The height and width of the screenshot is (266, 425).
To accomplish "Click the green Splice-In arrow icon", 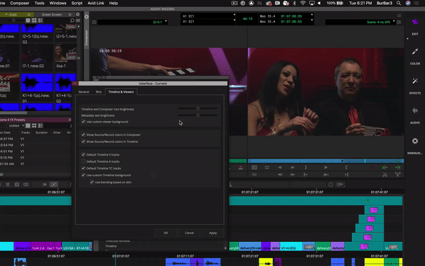I will (x=385, y=168).
